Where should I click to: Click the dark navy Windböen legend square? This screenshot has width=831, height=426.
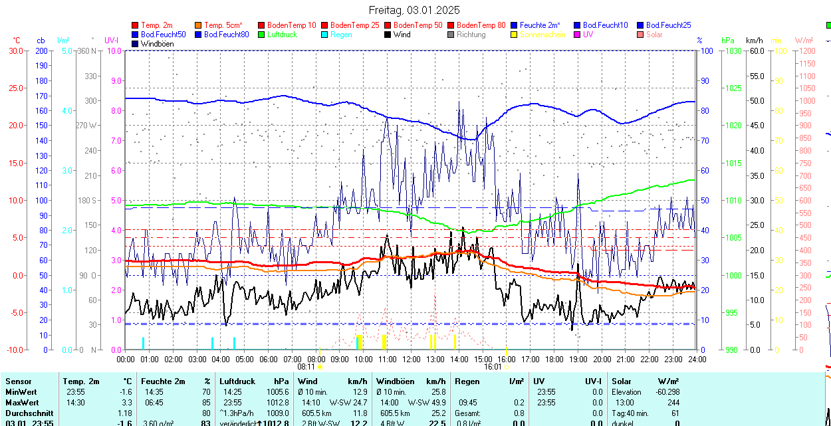(x=136, y=44)
